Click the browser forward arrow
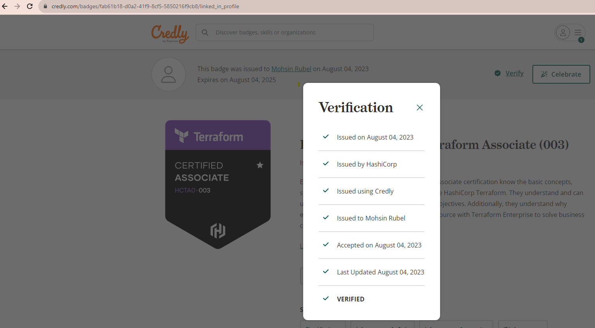 click(17, 6)
